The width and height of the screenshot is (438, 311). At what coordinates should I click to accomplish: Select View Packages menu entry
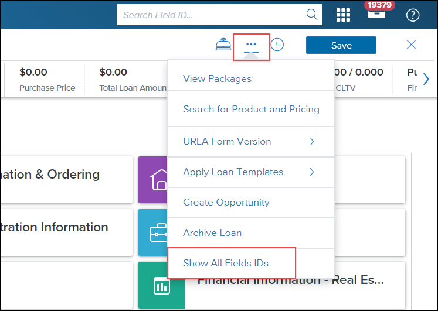(x=251, y=78)
